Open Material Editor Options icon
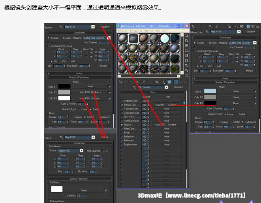The height and width of the screenshot is (203, 261). coord(187,66)
